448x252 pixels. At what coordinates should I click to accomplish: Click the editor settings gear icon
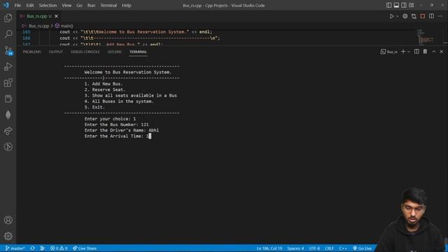(405, 16)
